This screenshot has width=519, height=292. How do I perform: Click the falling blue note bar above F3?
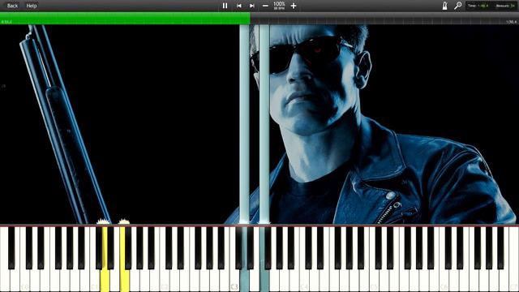(264, 124)
